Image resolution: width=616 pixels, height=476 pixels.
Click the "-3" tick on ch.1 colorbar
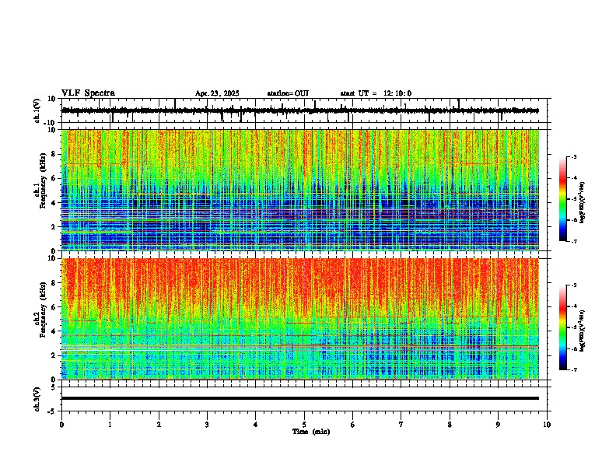pyautogui.click(x=573, y=157)
